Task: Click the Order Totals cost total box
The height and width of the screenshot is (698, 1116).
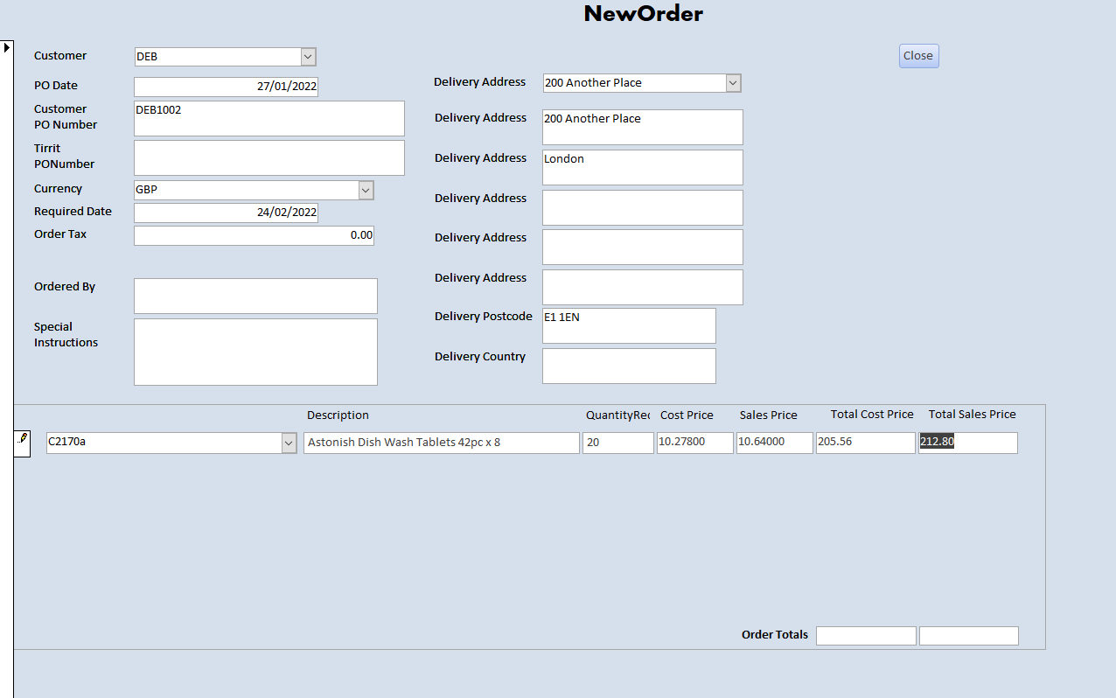Action: [x=866, y=636]
